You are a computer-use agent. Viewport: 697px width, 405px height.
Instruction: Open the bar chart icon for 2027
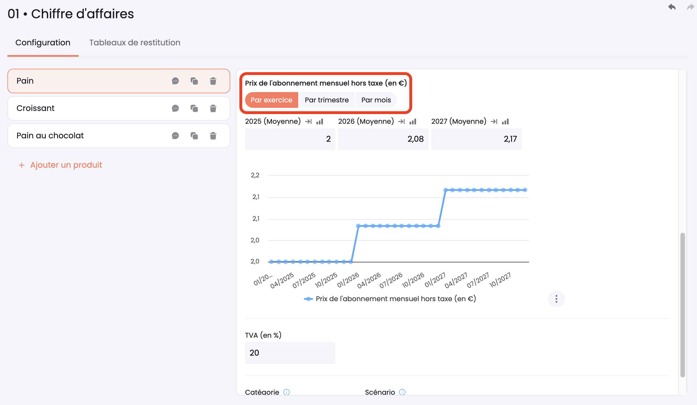(x=505, y=121)
